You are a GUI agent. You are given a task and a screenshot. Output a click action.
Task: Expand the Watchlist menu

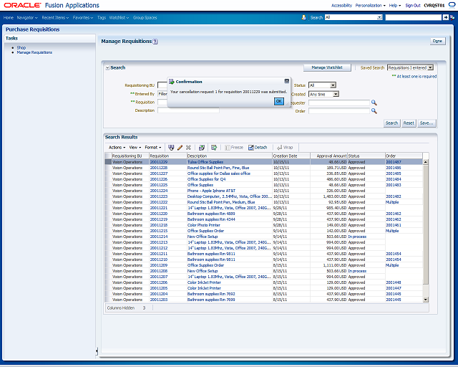point(119,17)
